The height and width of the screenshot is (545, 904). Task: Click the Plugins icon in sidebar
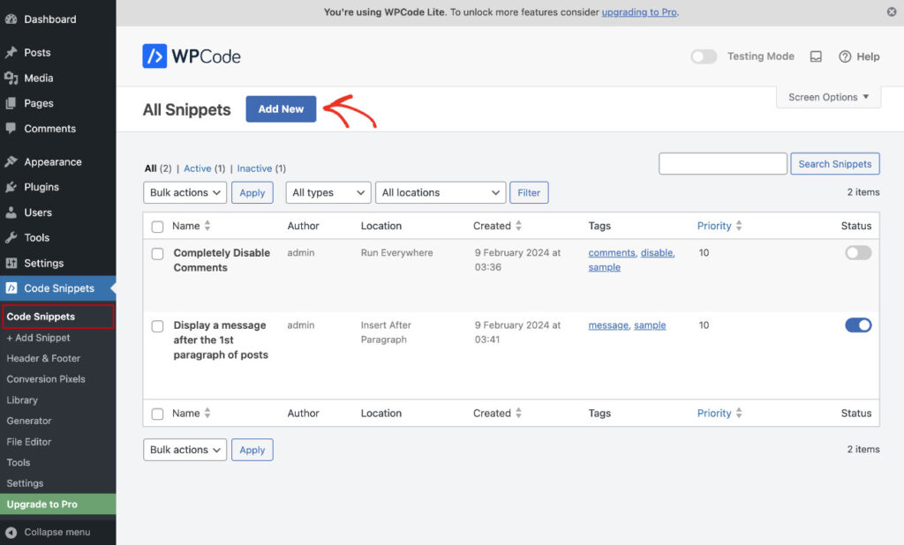[11, 187]
